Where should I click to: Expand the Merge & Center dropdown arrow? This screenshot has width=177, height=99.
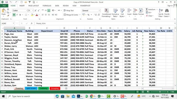pyautogui.click(x=80, y=15)
